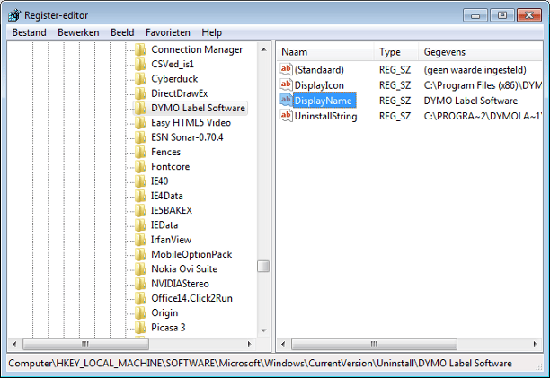Click the Easy HTML5 Video folder icon

[x=140, y=123]
